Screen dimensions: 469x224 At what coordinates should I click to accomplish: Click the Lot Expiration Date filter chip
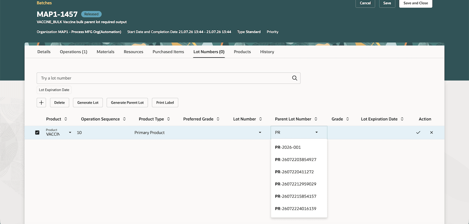pos(54,90)
